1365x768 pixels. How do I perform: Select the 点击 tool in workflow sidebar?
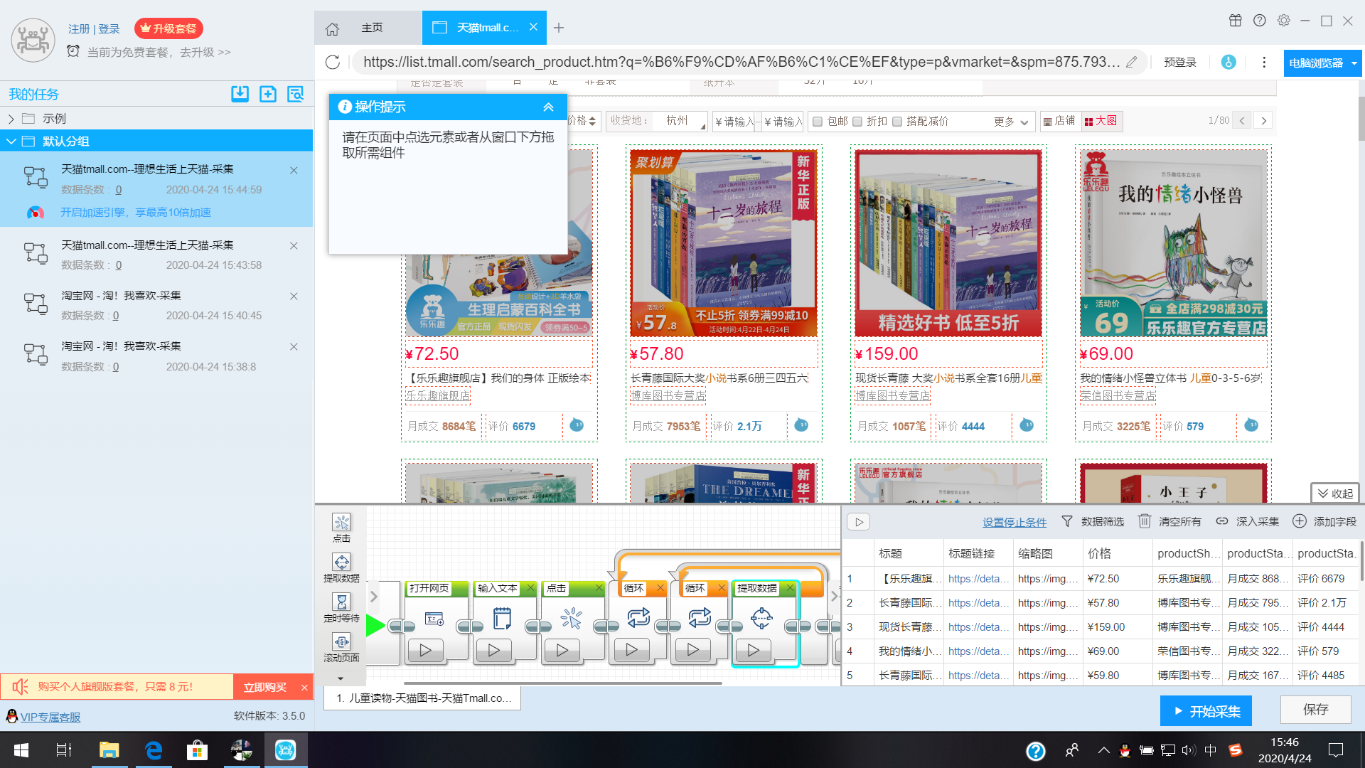(341, 523)
